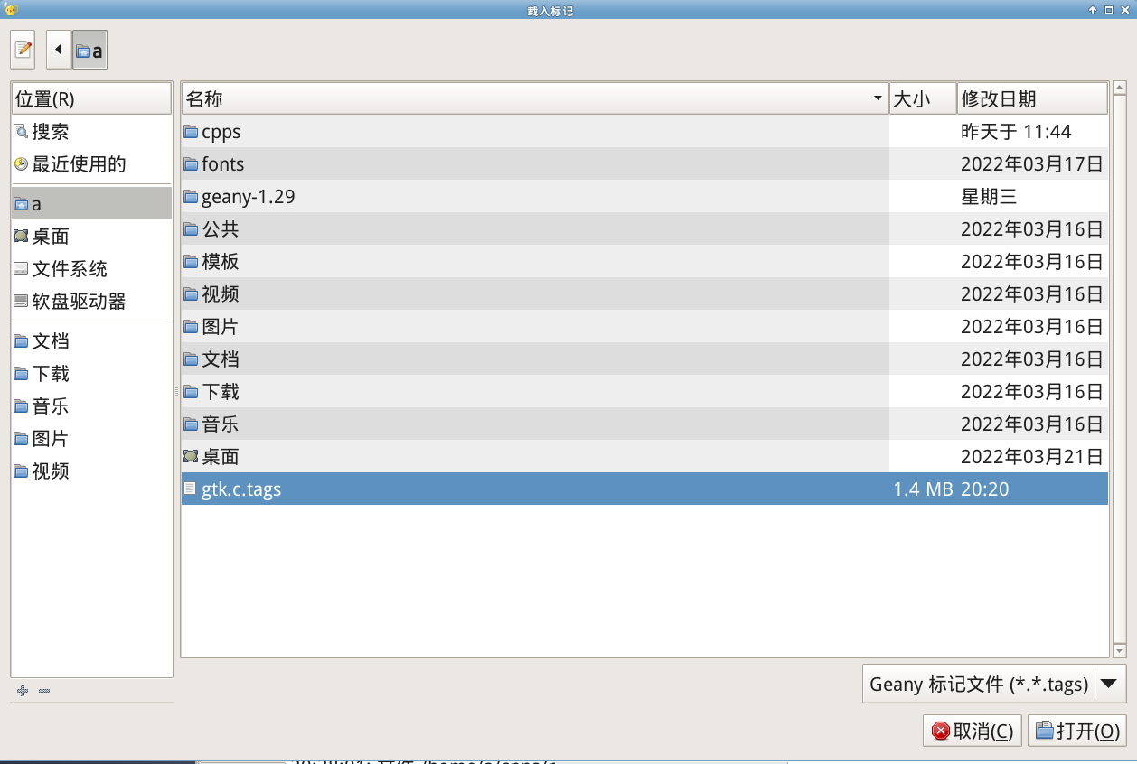This screenshot has height=764, width=1137.
Task: Select 搜索 in the places sidebar
Action: point(51,132)
